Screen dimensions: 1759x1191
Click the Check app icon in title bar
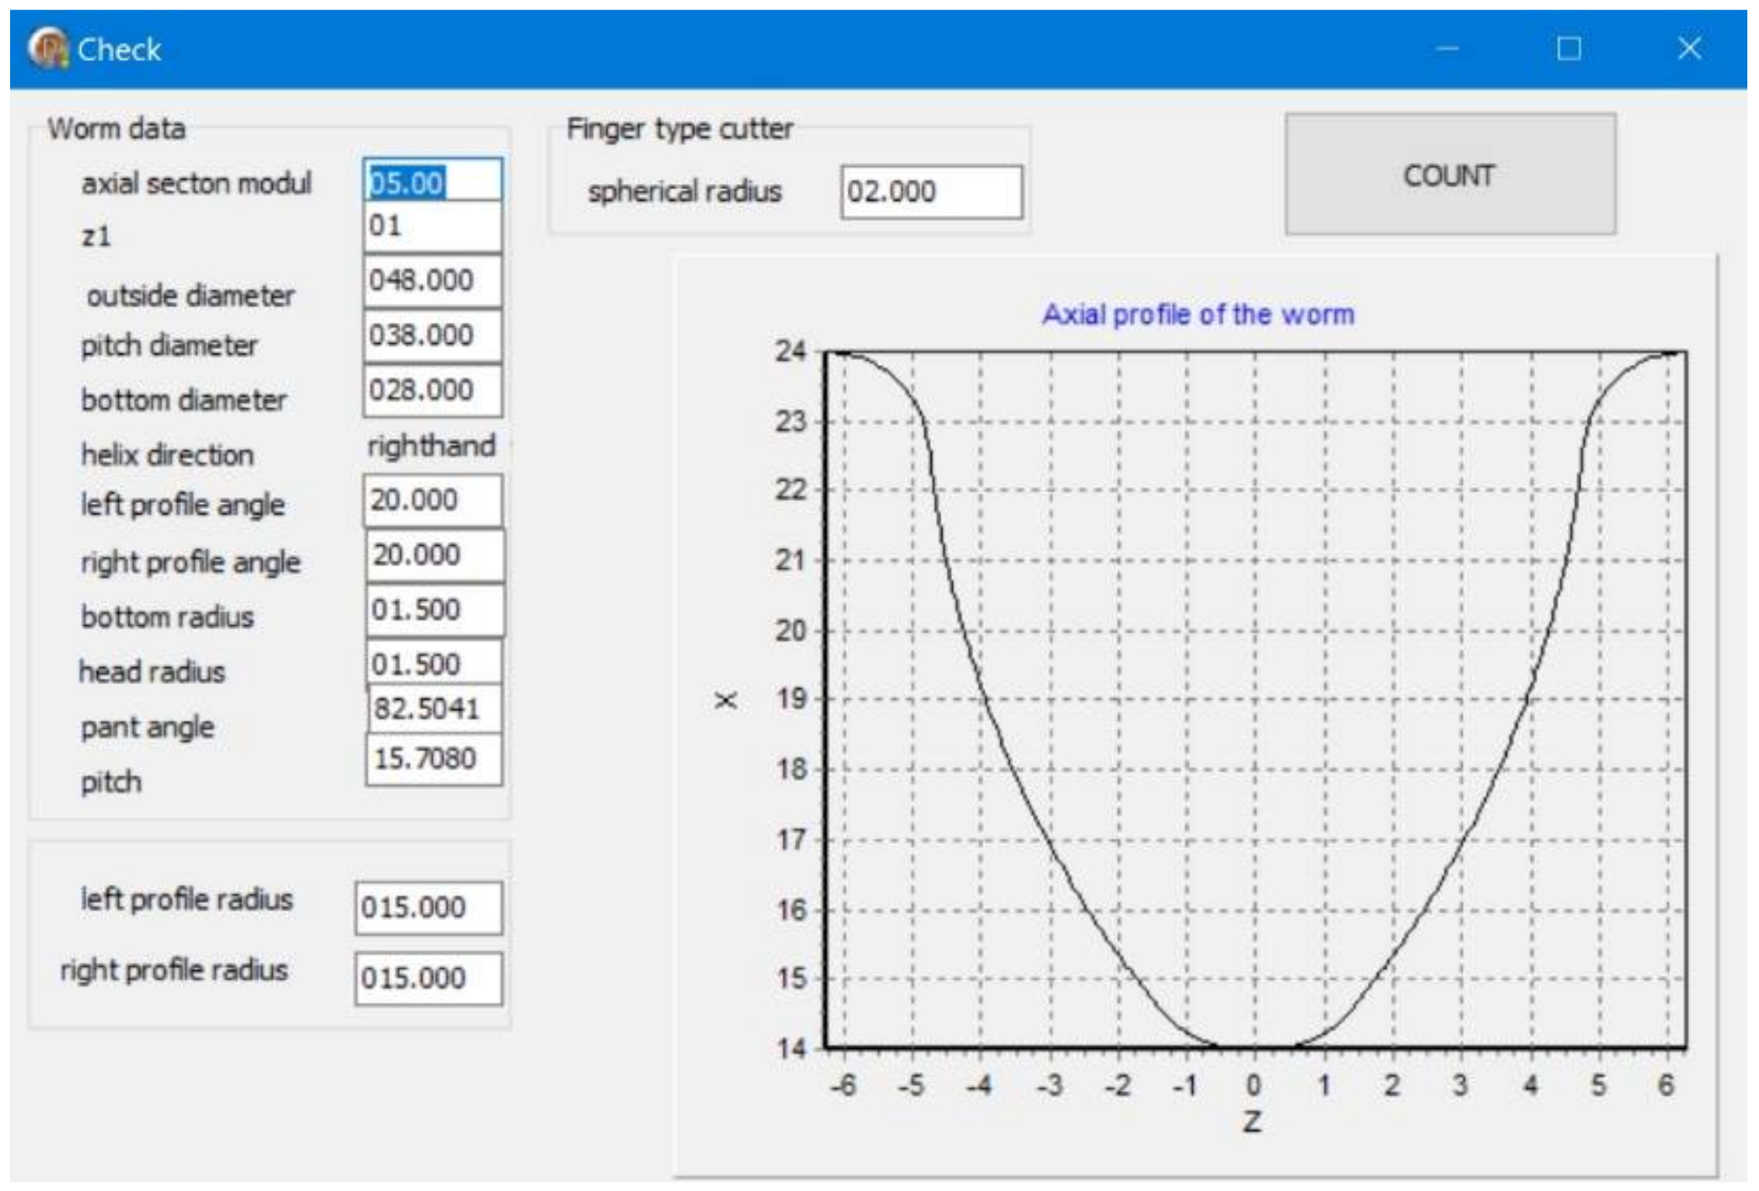pos(48,48)
